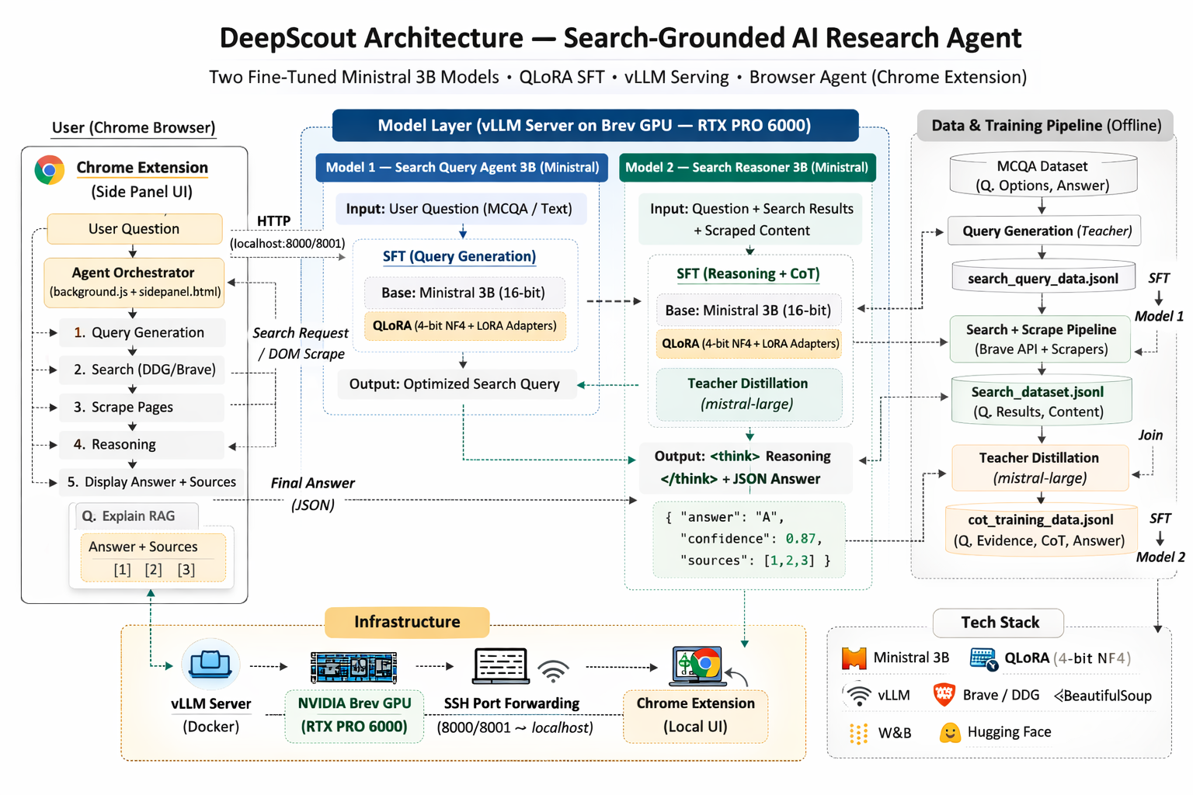Click the SFT (Query Generation) link
This screenshot has width=1193, height=795.
(x=459, y=256)
